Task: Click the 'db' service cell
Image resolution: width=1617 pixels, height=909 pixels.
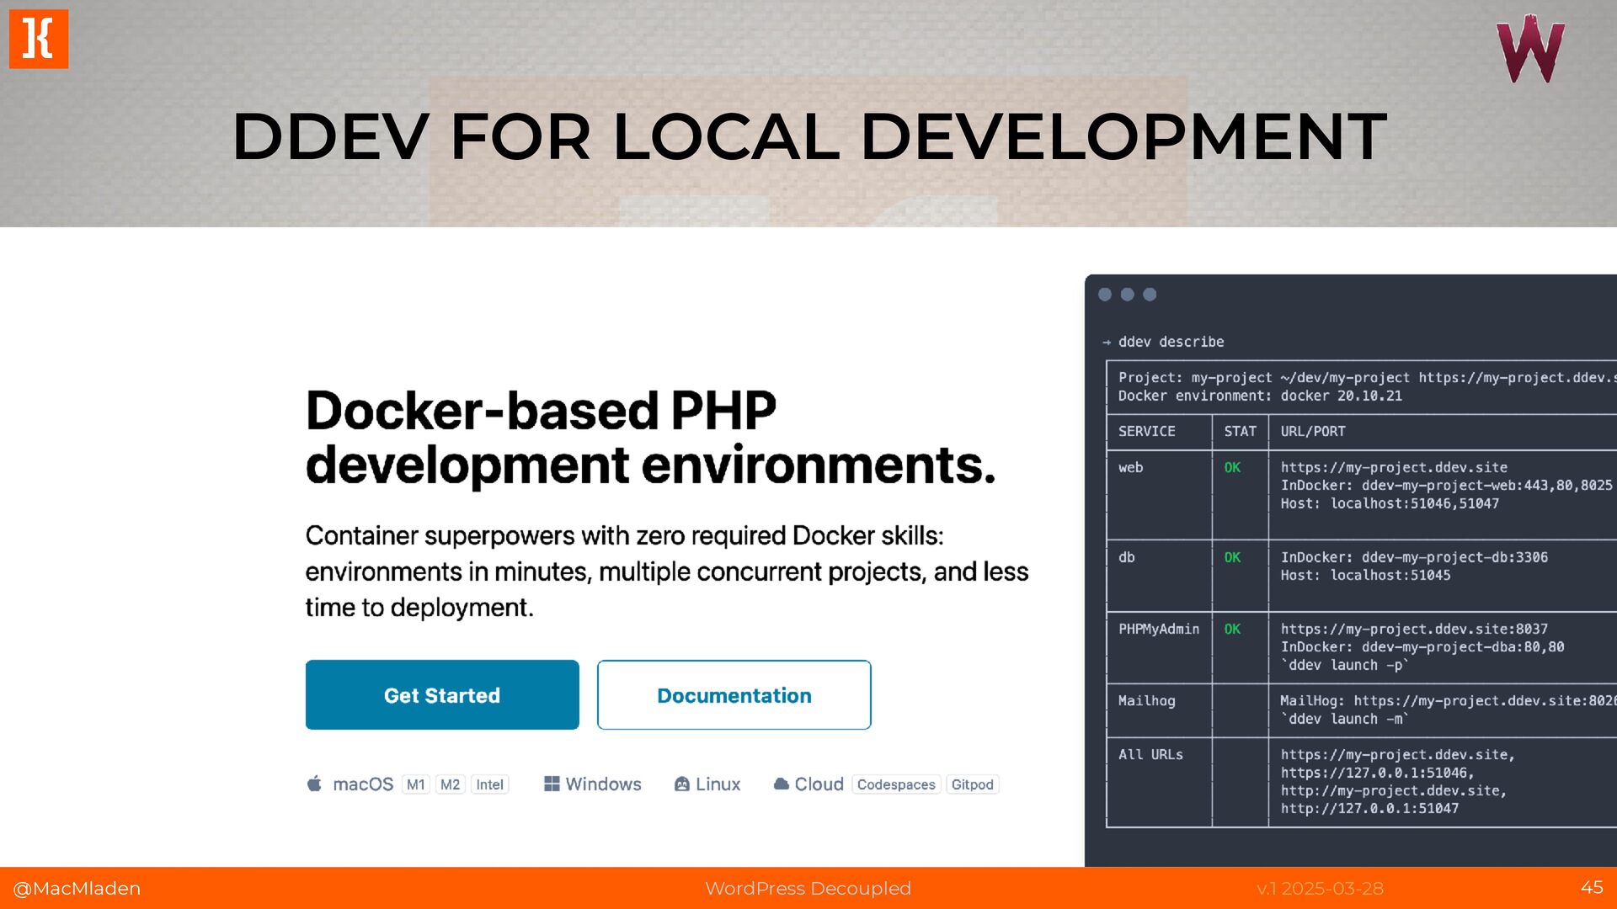Action: pos(1127,557)
